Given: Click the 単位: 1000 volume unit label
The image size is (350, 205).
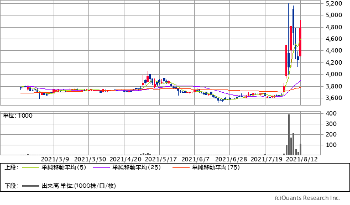Looking at the screenshot, I should pos(18,115).
